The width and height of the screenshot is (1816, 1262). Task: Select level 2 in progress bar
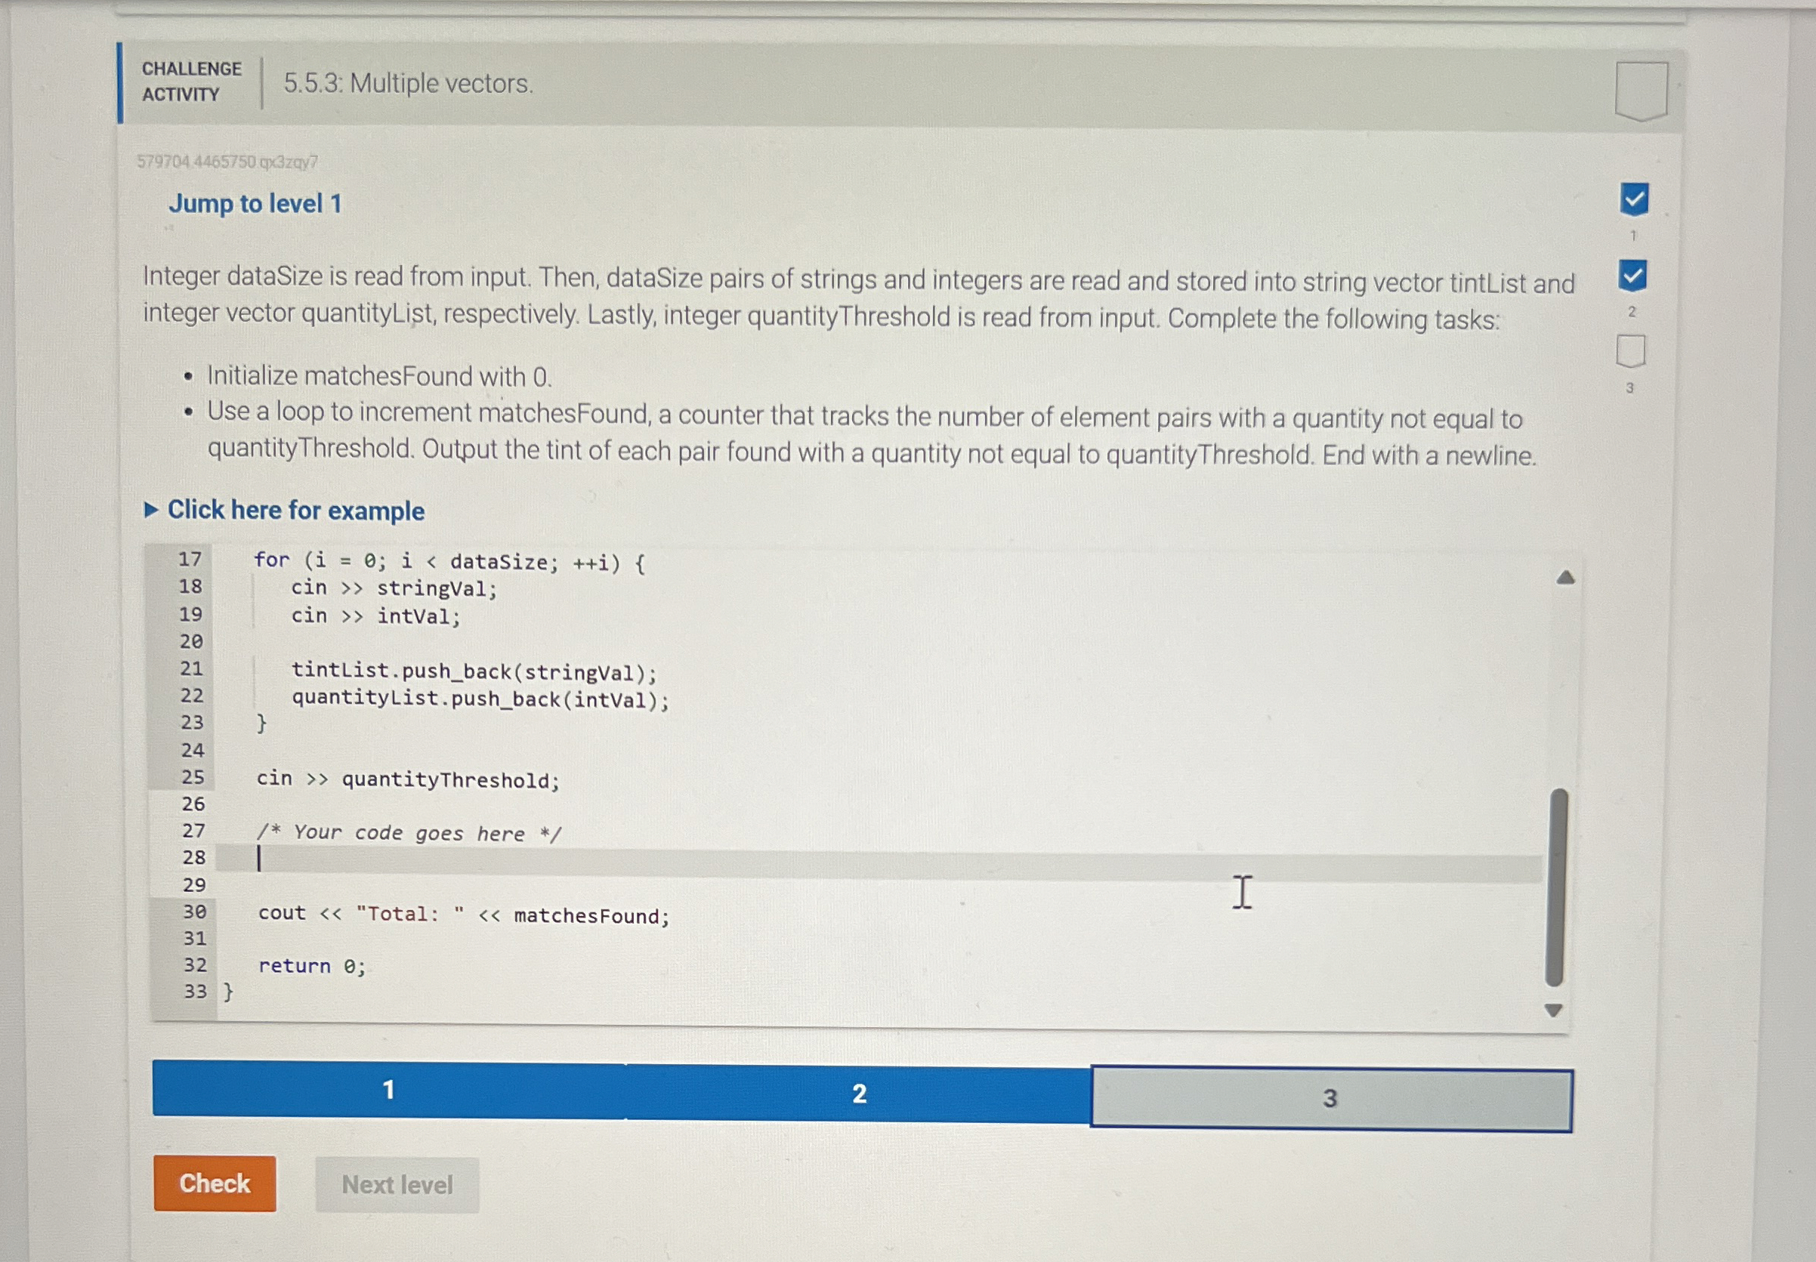(859, 1094)
